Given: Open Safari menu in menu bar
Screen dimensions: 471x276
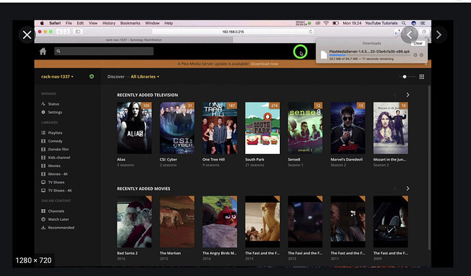Looking at the screenshot, I should pyautogui.click(x=55, y=23).
